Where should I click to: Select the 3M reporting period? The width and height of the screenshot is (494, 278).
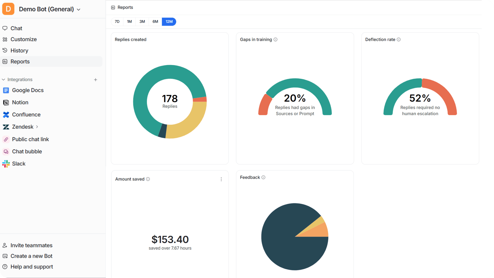pyautogui.click(x=142, y=21)
